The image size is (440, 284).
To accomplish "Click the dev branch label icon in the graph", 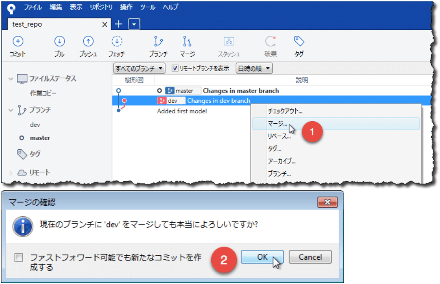I will point(162,101).
